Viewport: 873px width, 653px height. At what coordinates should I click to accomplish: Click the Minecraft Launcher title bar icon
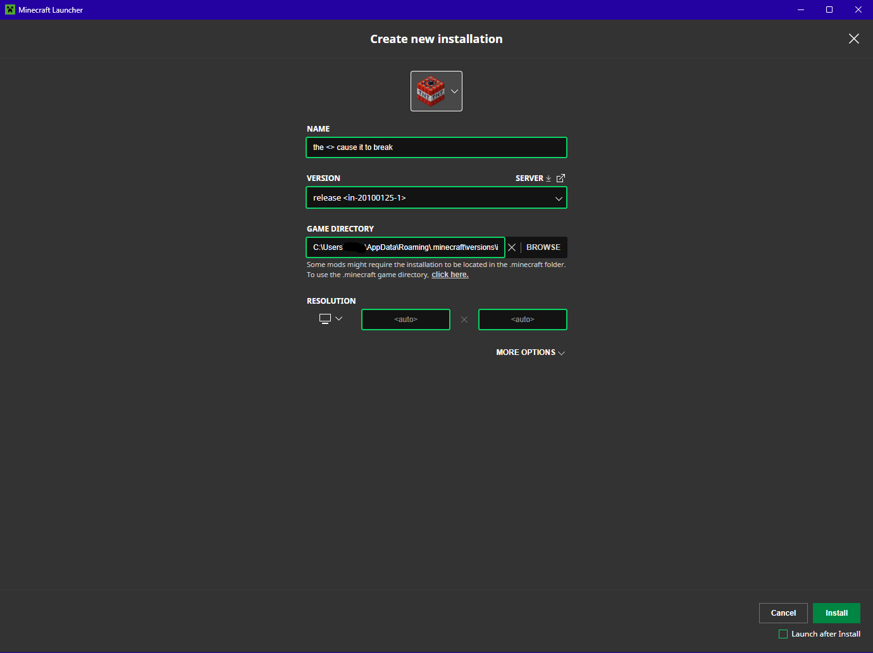[x=10, y=9]
